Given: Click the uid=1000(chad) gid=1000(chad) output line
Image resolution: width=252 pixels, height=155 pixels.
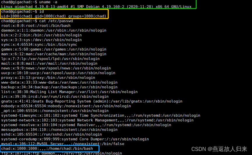Looking at the screenshot, I should tap(54, 16).
